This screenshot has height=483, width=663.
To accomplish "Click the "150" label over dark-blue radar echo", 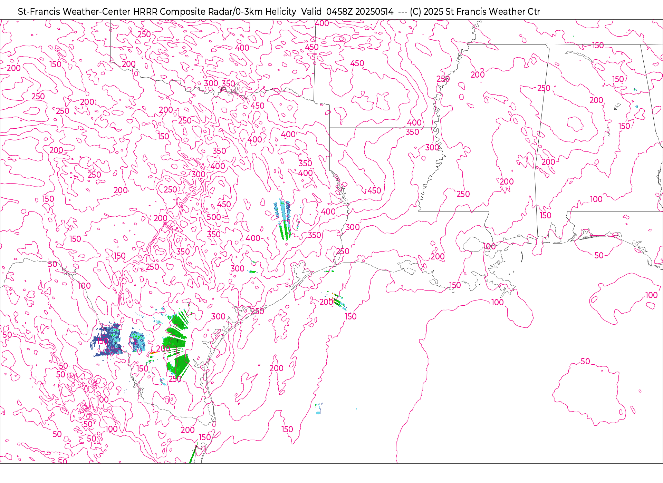I will pos(102,341).
